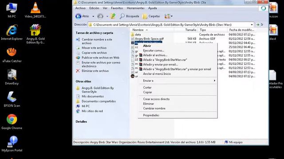This screenshot has width=284, height=159.
Task: Open the Ayuda menu
Action: pos(153,8)
